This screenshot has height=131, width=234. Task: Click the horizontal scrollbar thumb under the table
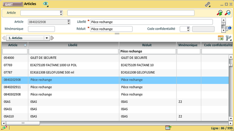[x=23, y=123]
